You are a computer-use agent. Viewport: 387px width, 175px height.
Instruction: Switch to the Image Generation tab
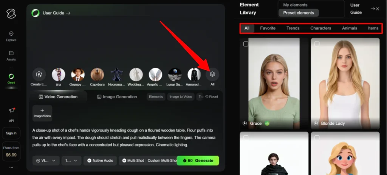(117, 97)
